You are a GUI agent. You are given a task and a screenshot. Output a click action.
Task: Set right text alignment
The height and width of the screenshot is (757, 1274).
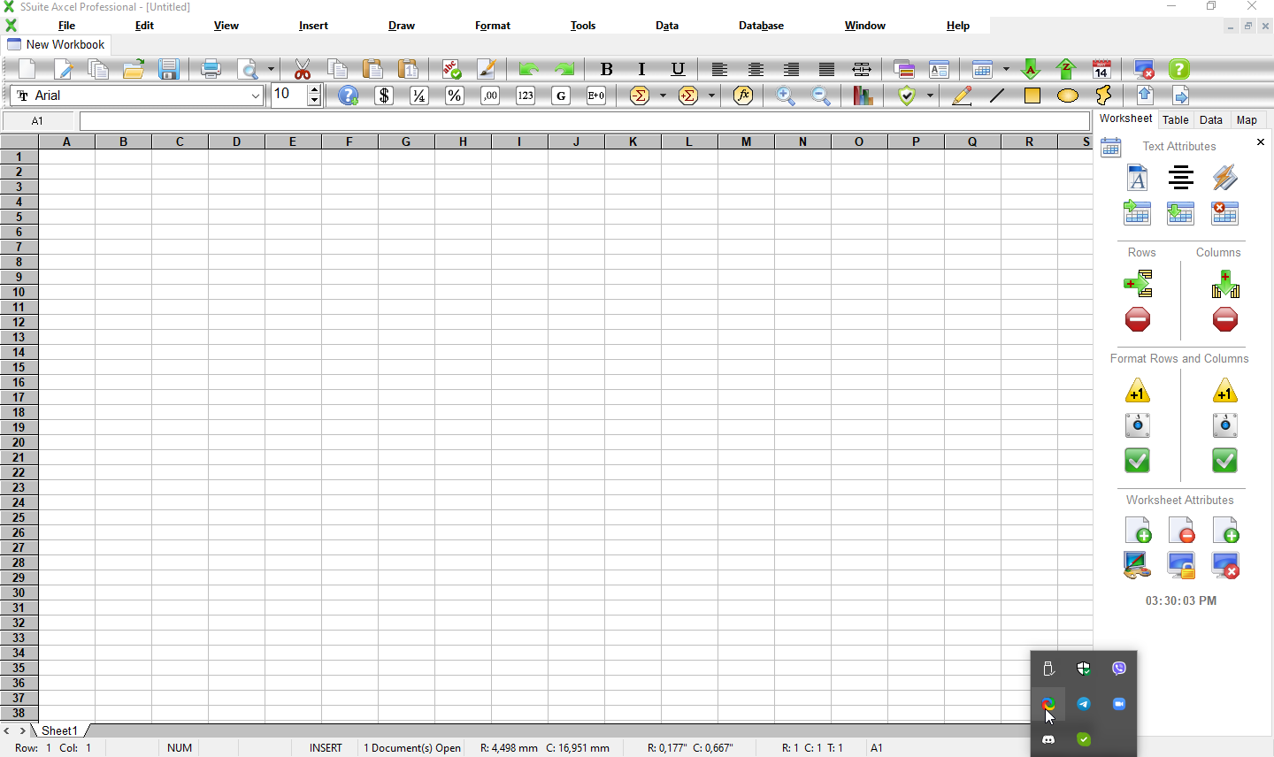[791, 69]
